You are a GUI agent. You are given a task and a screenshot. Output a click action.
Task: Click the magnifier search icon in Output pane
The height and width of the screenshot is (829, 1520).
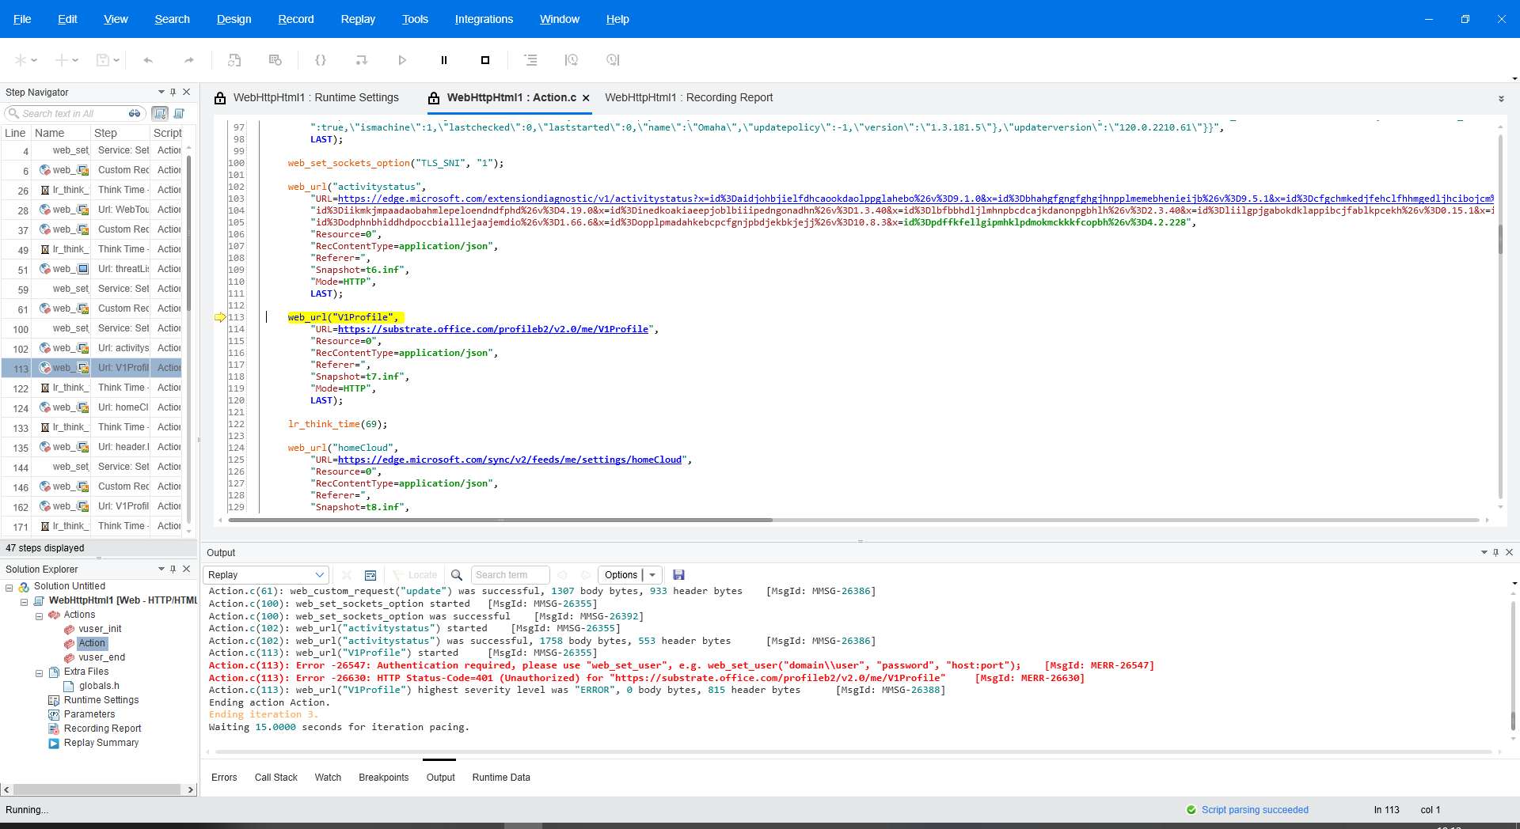[457, 575]
